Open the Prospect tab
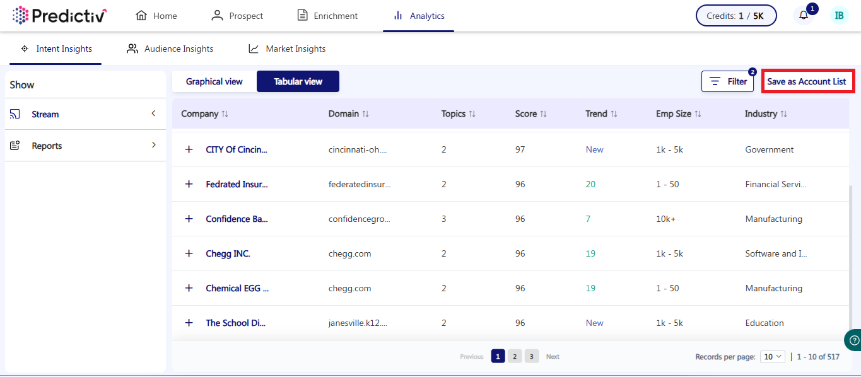The height and width of the screenshot is (377, 861). click(x=237, y=16)
